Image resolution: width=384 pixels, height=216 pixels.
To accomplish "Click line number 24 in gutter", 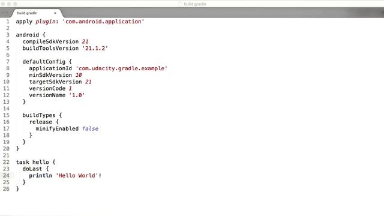I will [x=6, y=176].
